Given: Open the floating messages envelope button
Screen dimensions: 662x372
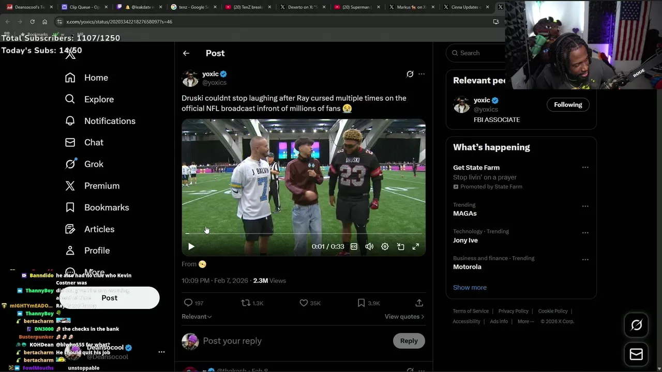Looking at the screenshot, I should click(636, 354).
